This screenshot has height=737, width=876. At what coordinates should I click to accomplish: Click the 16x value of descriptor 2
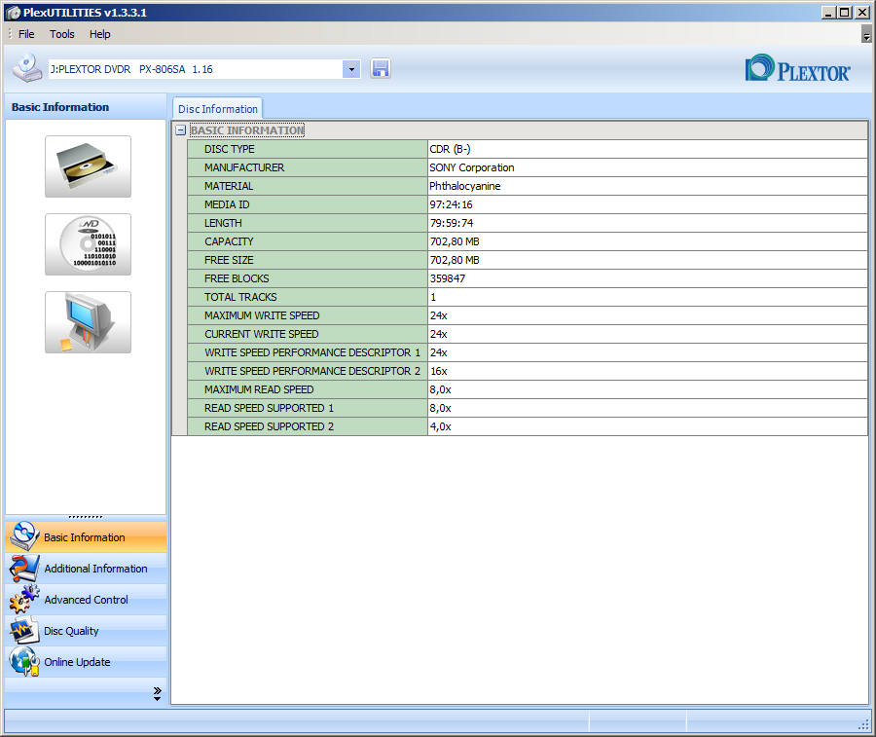[x=647, y=371]
